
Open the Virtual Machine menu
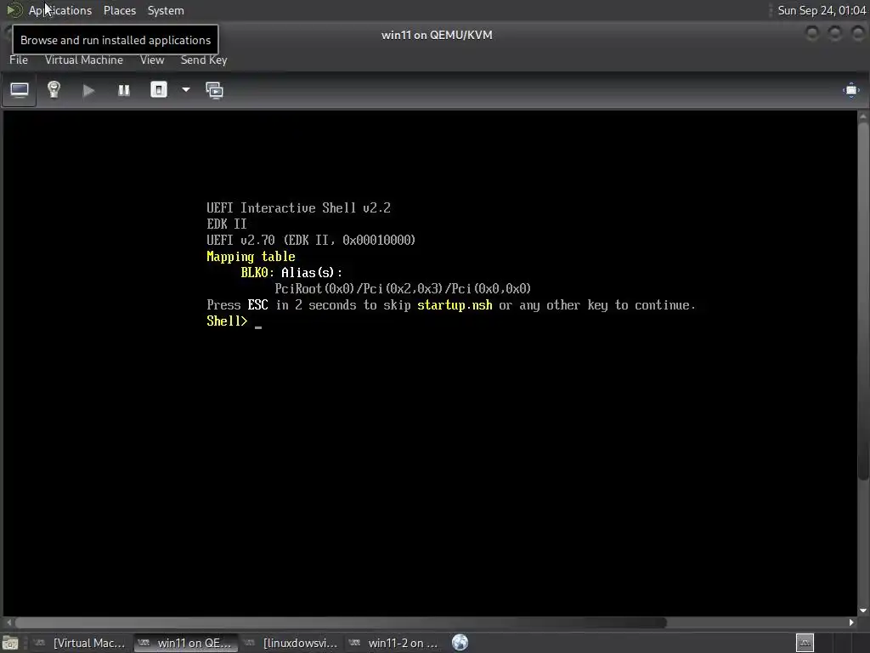click(84, 60)
